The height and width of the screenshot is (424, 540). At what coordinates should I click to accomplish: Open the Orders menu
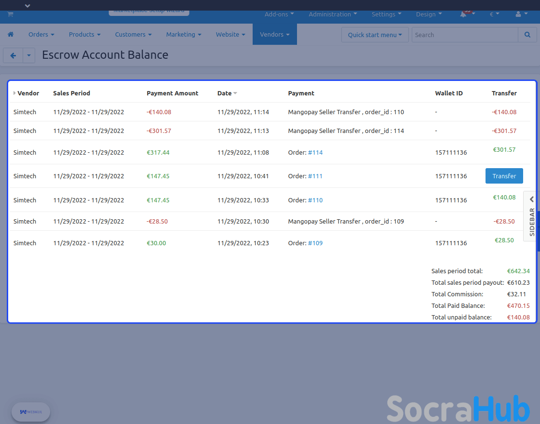[41, 35]
